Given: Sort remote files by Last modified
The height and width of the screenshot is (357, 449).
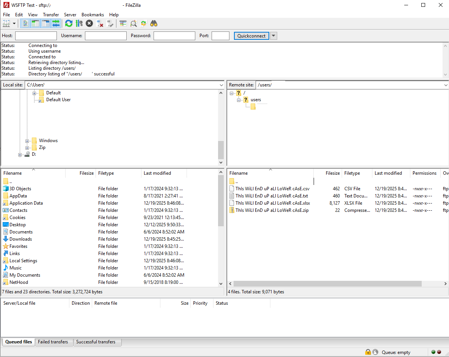Looking at the screenshot, I should (388, 173).
